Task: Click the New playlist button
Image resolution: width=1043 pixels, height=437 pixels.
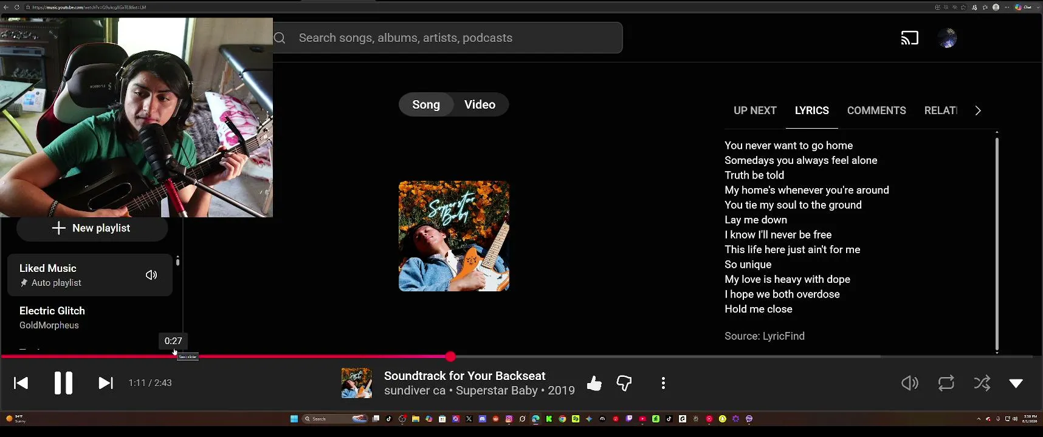Action: [x=92, y=228]
